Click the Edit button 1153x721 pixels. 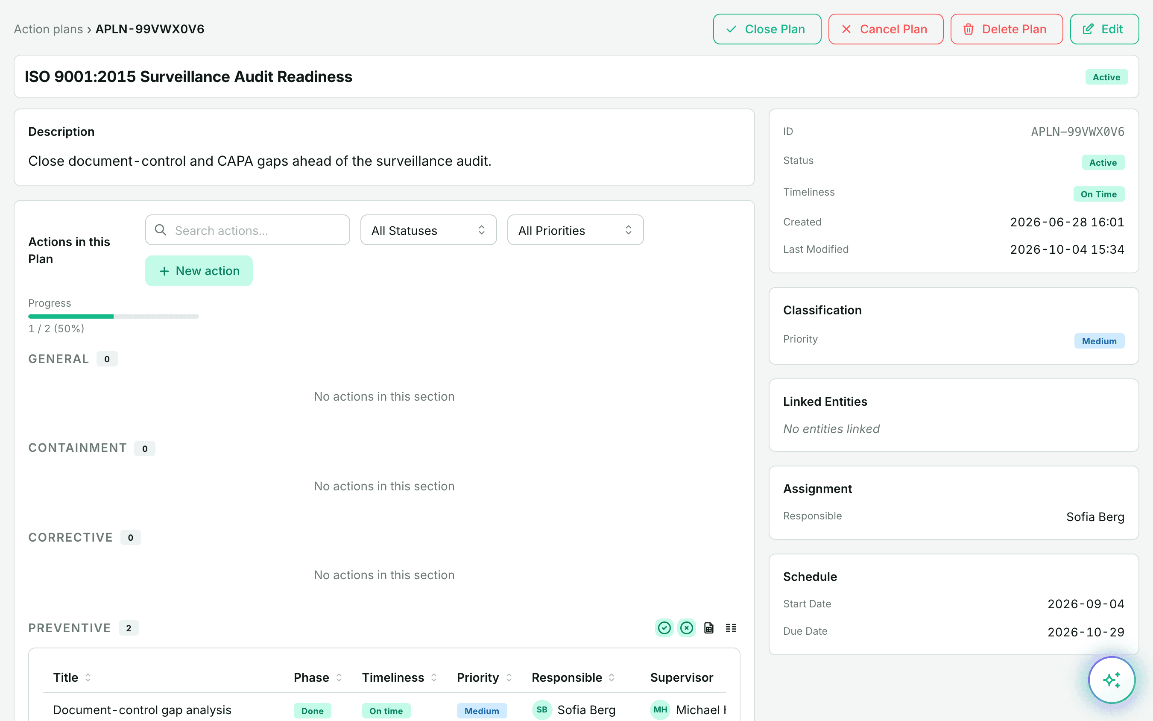pyautogui.click(x=1104, y=29)
